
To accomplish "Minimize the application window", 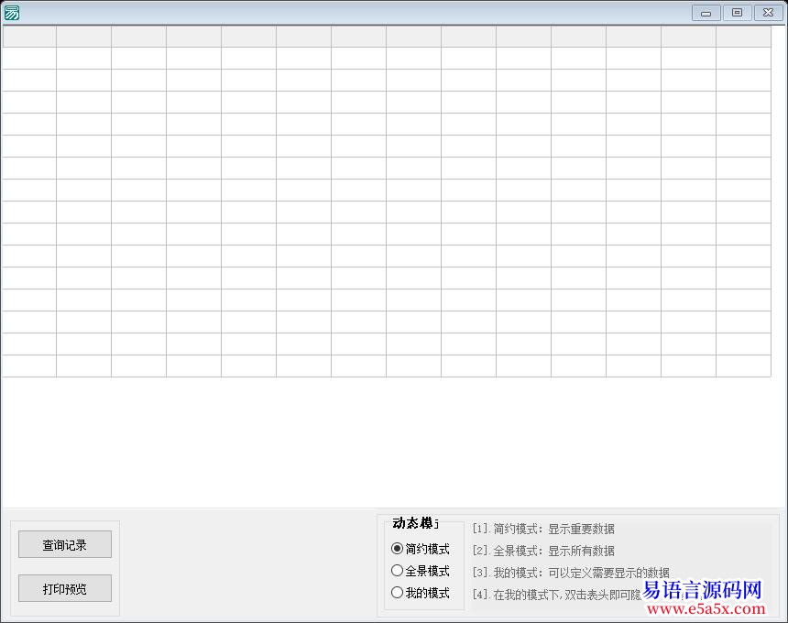I will tap(705, 13).
